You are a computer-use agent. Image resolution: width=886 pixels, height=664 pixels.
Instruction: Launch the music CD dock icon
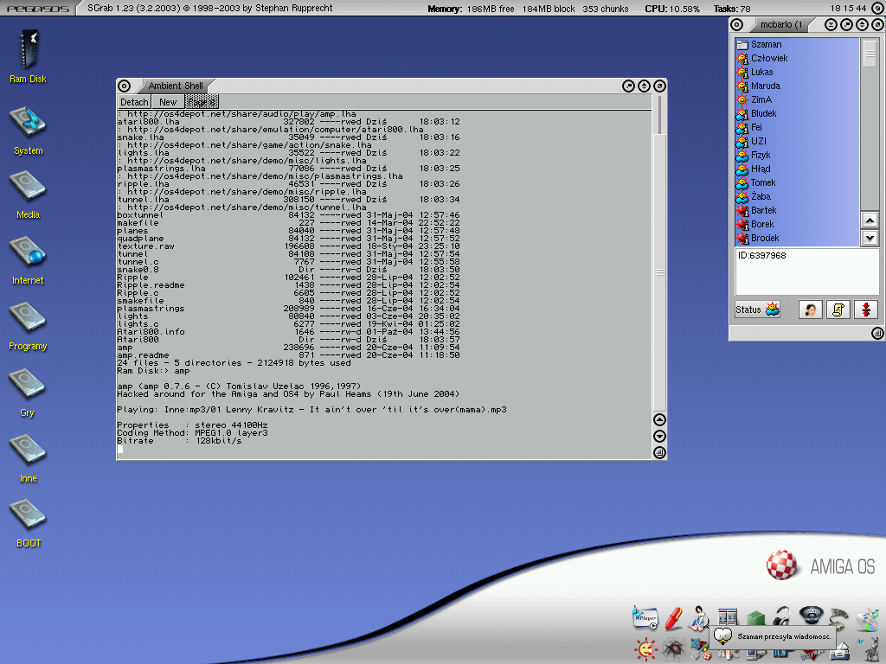(869, 620)
